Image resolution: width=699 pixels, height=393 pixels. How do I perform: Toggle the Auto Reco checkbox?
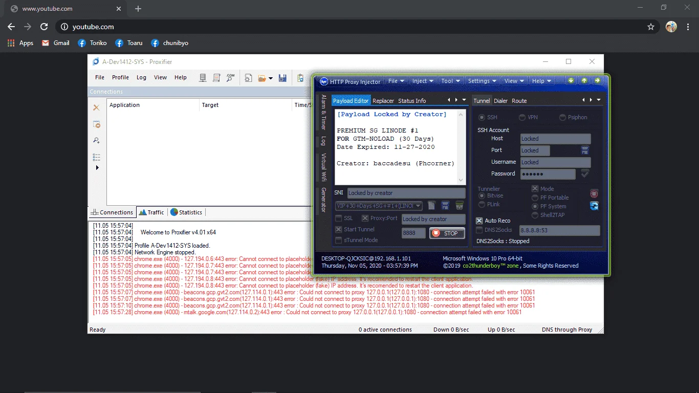(479, 221)
